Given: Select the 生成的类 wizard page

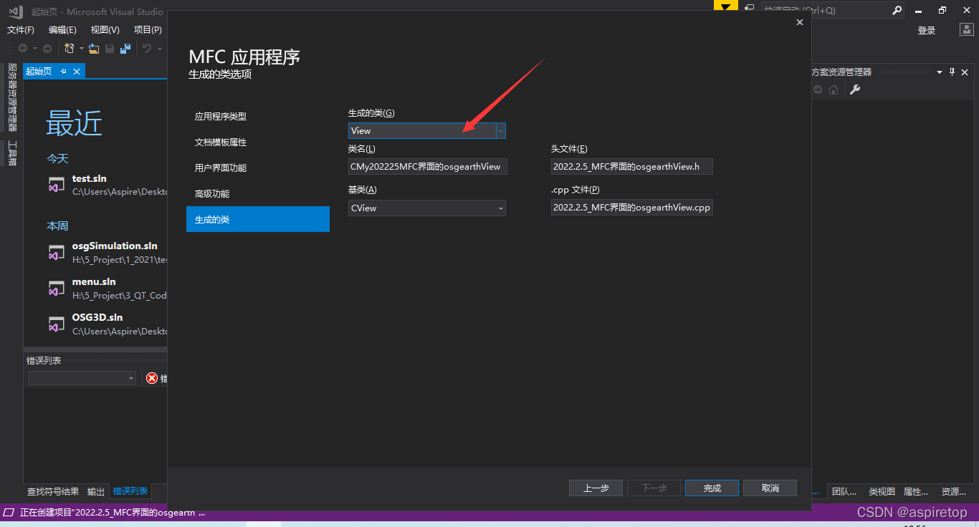Looking at the screenshot, I should (x=258, y=219).
